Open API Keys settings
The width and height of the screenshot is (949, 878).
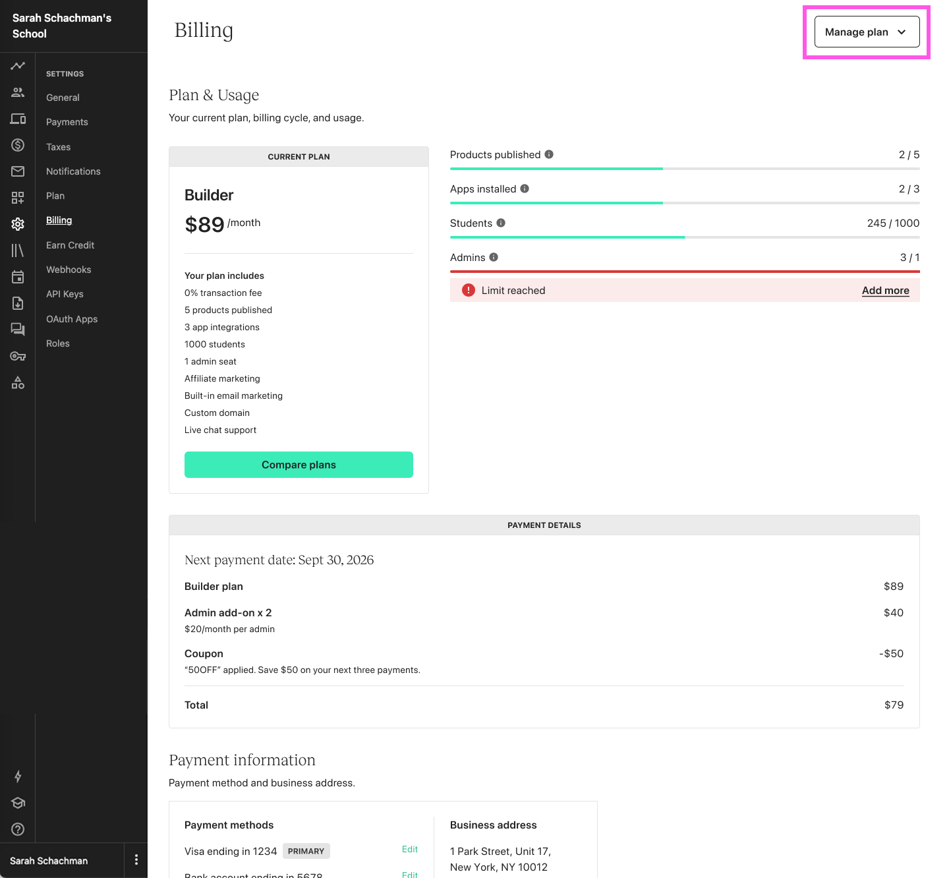pyautogui.click(x=65, y=294)
